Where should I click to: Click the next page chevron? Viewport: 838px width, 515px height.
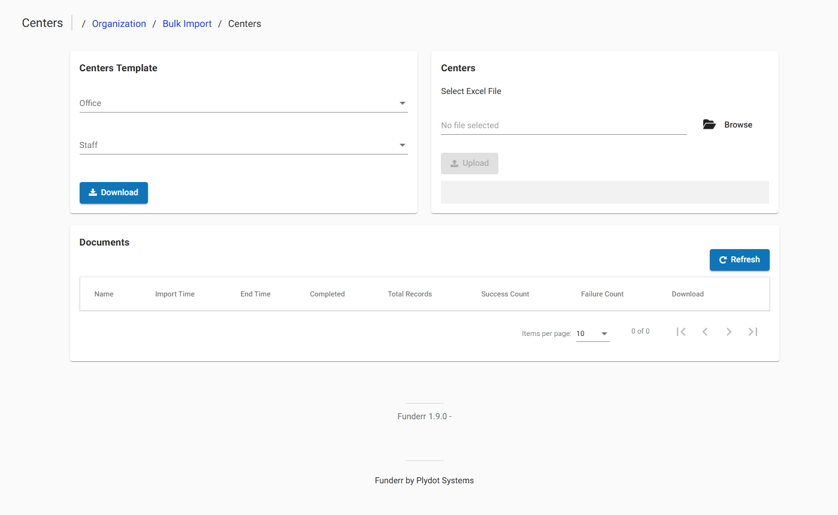[729, 331]
